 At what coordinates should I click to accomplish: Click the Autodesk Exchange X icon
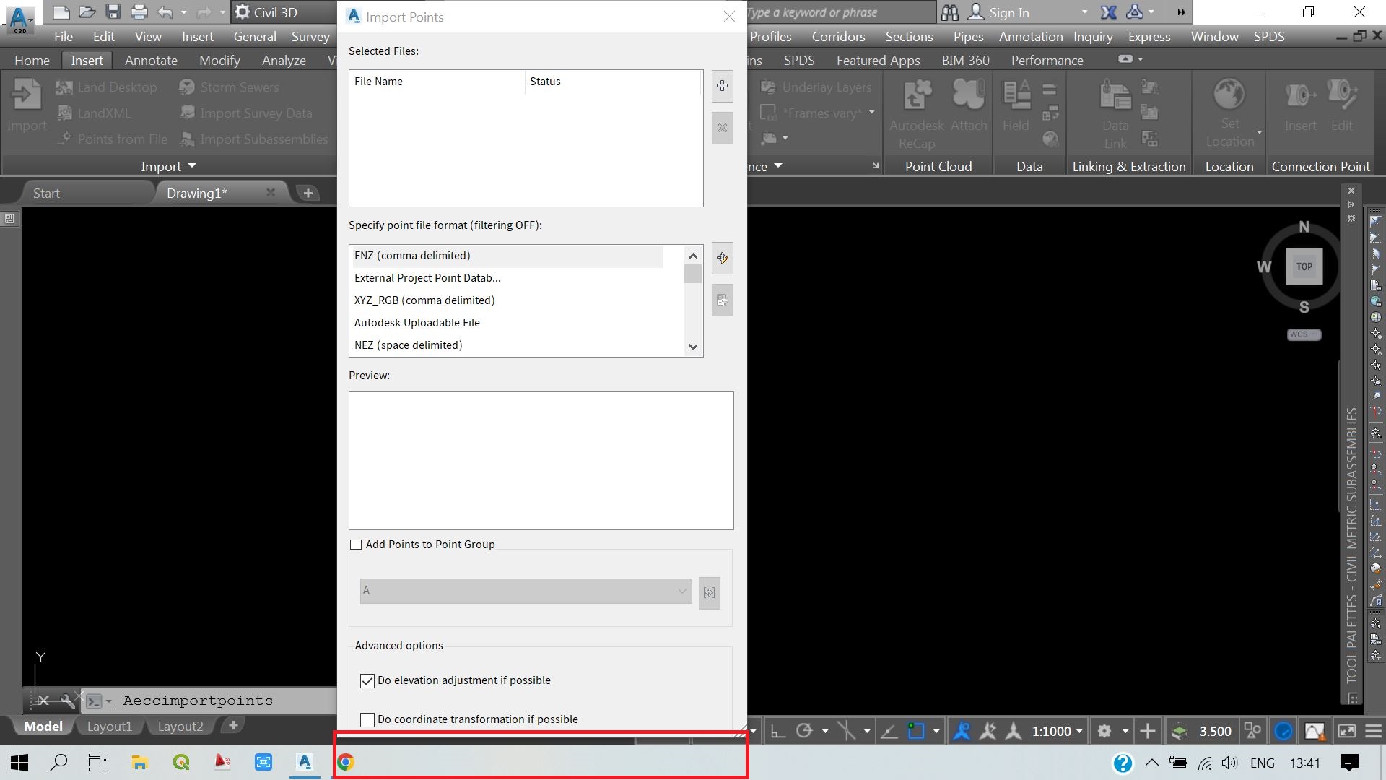(x=1108, y=12)
